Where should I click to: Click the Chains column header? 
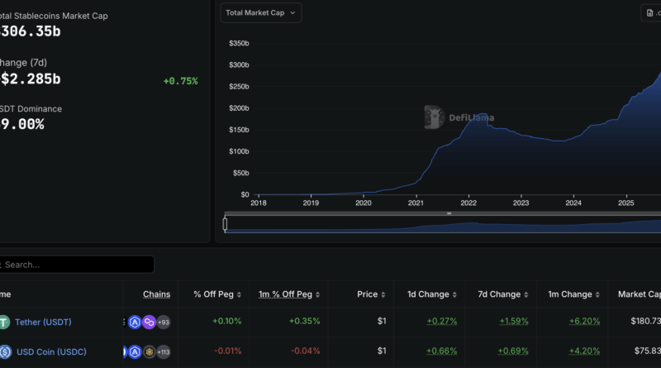tap(156, 294)
